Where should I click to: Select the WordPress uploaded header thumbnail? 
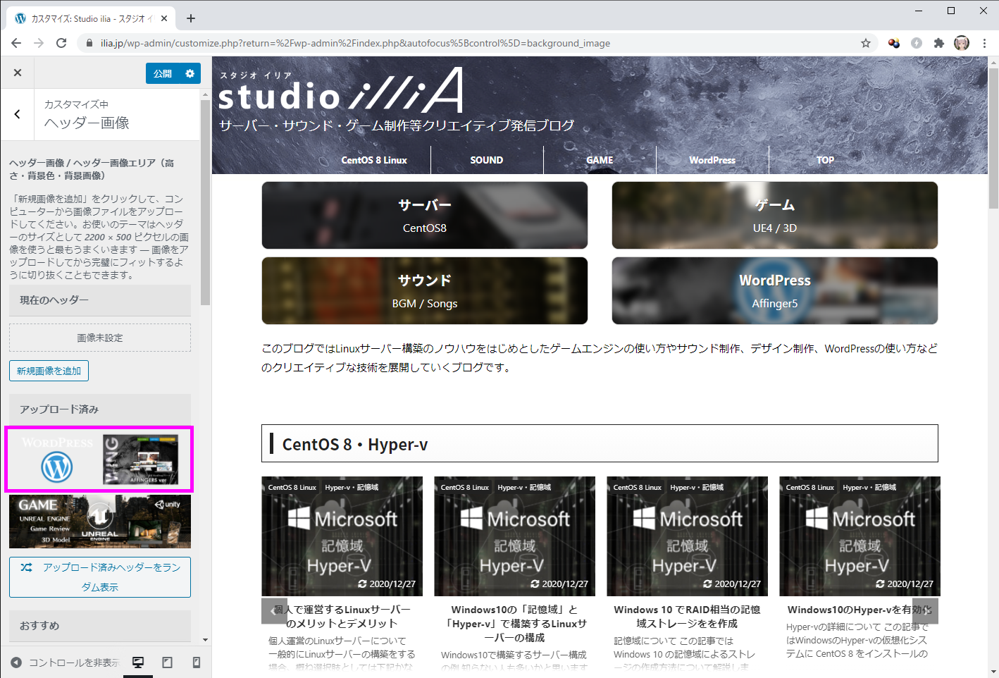click(99, 460)
